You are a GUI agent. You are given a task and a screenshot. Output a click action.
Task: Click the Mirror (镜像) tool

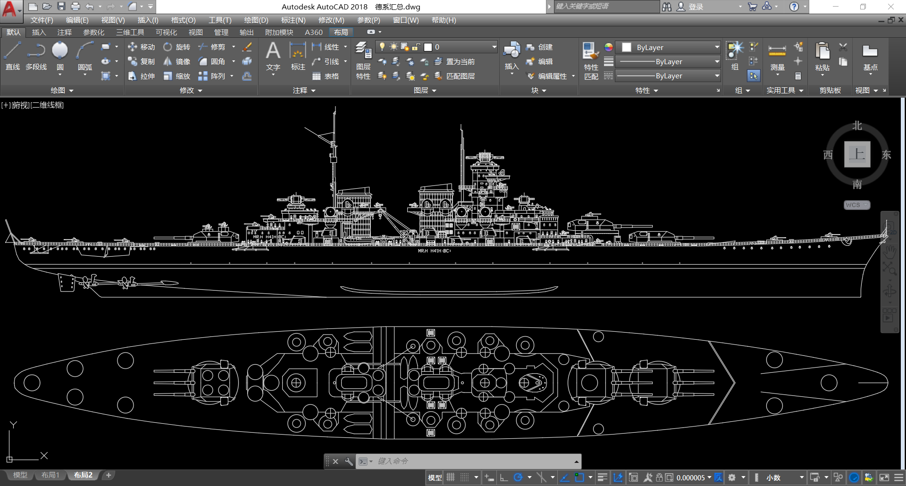[177, 62]
